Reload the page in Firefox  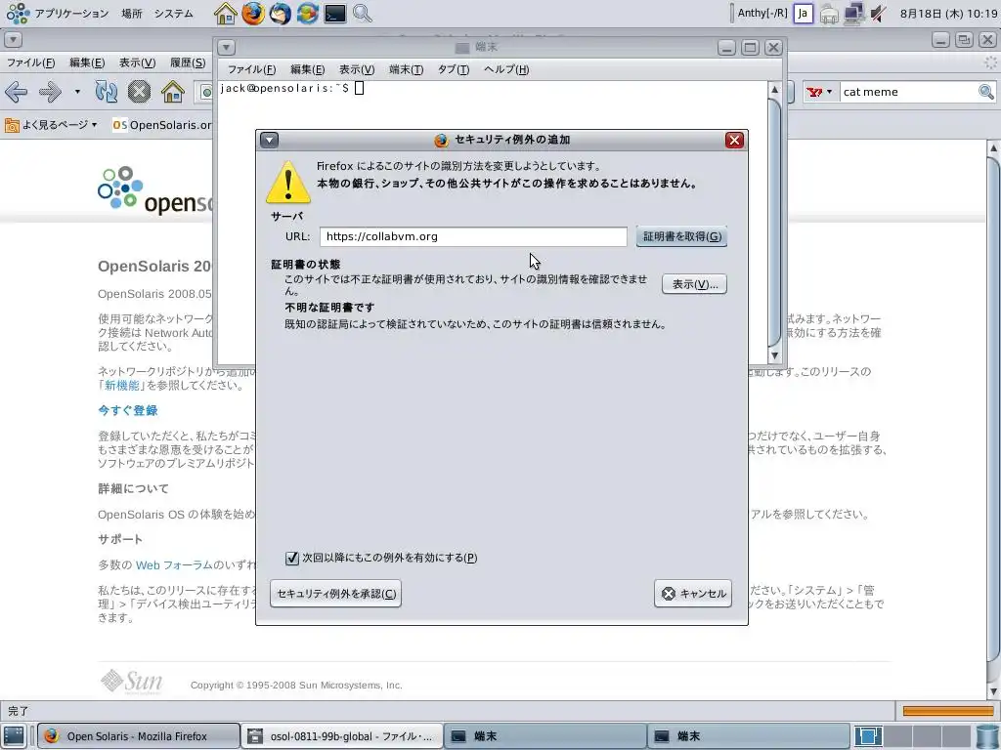click(106, 92)
